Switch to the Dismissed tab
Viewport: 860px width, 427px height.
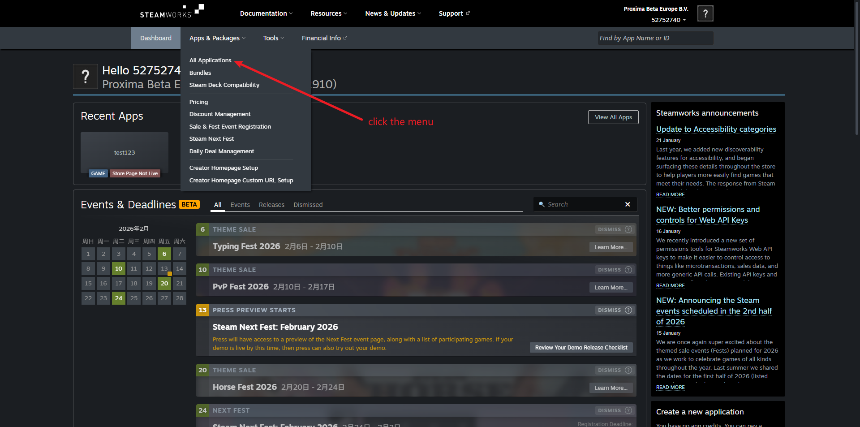coord(308,205)
